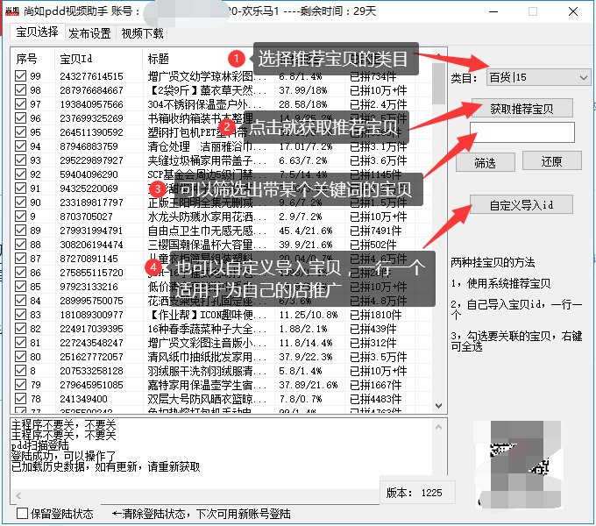The image size is (596, 526).
Task: Click the log panel scroll up arrow
Action: (438, 427)
